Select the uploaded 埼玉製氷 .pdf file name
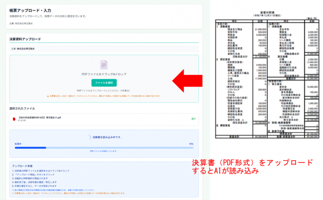The image size is (323, 200). click(40, 118)
